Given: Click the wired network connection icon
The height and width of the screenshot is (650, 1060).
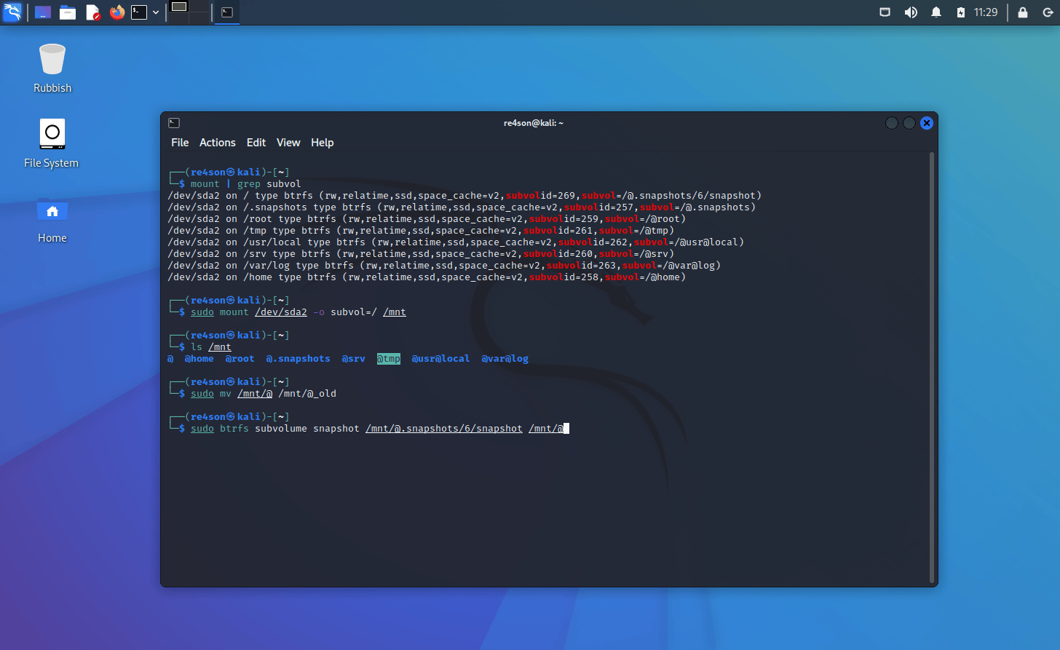Looking at the screenshot, I should pos(885,12).
